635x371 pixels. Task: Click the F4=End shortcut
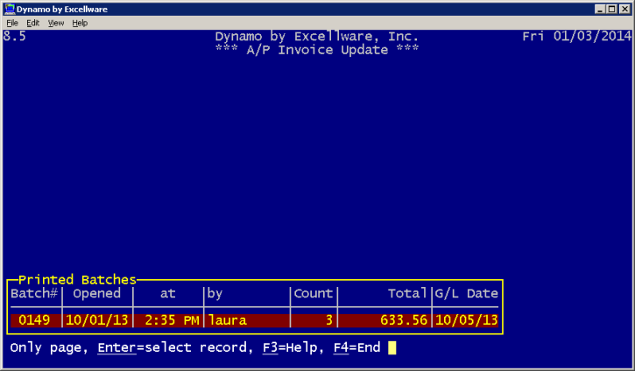[x=356, y=347]
